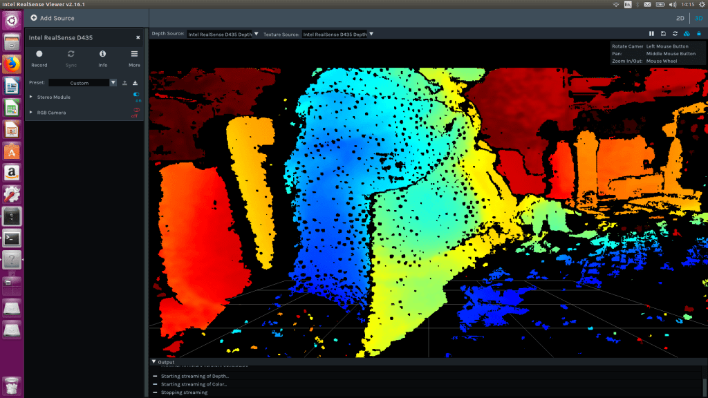Launch Firefox from the Ubuntu dock
Screen dimensions: 708x398
(11, 65)
